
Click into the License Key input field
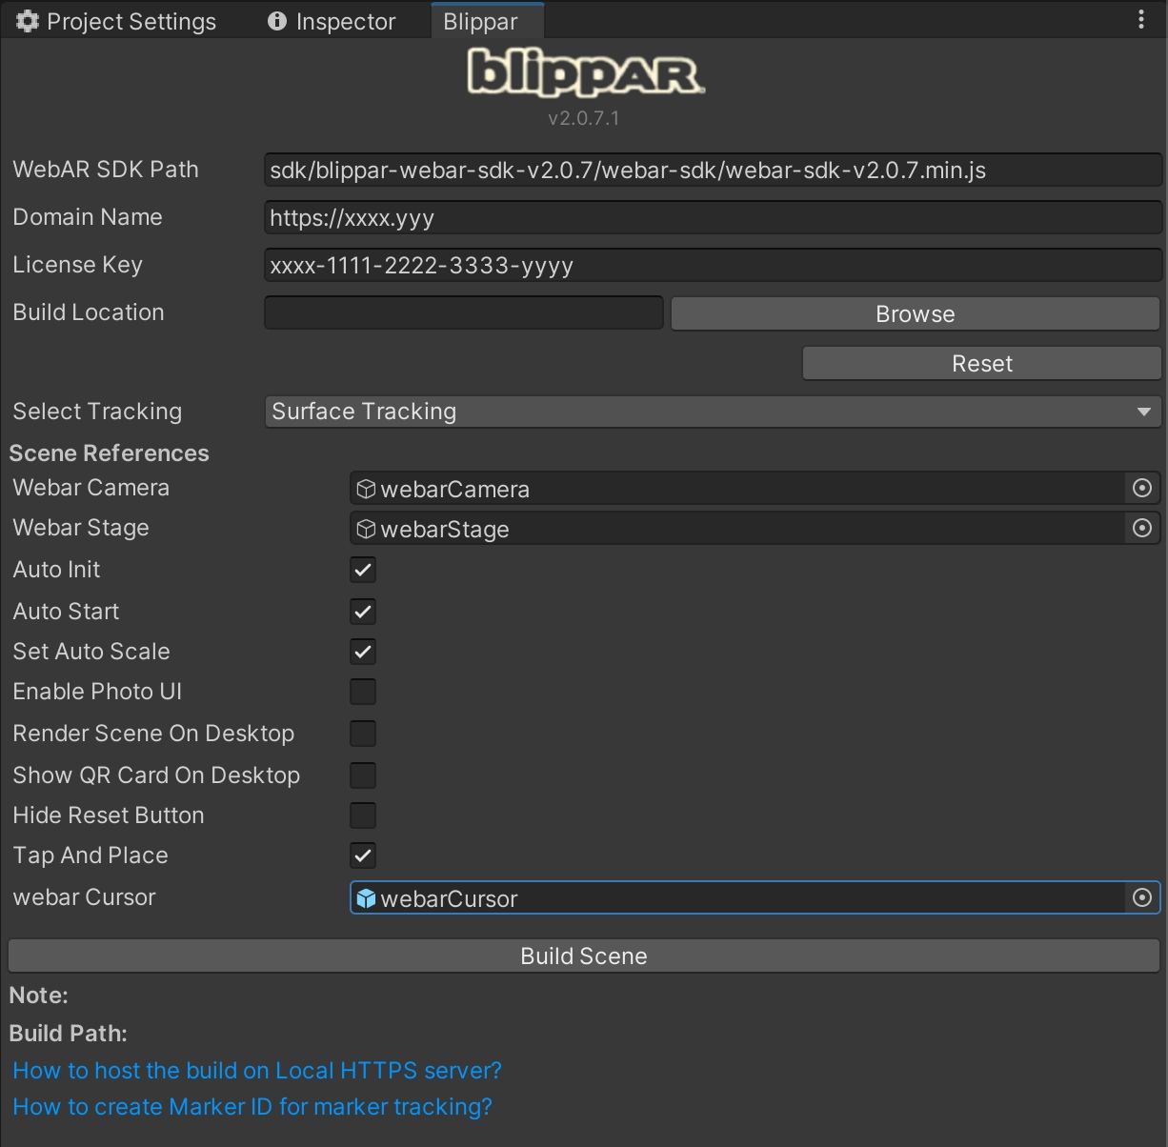click(x=712, y=266)
